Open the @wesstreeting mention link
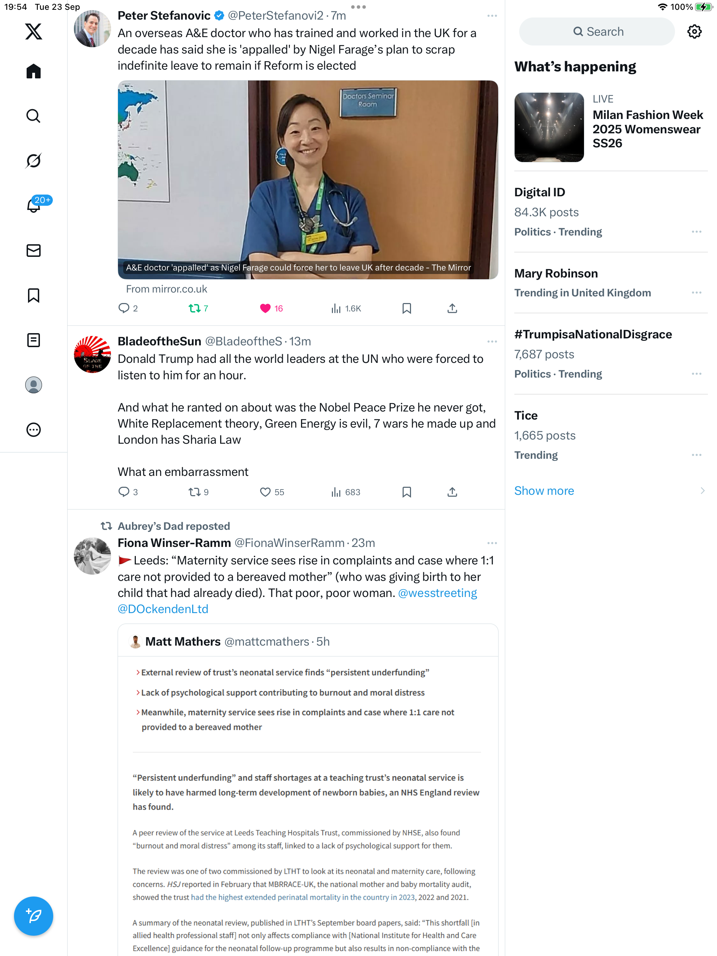 437,593
